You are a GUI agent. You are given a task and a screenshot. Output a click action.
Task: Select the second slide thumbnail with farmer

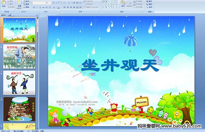[19, 57]
